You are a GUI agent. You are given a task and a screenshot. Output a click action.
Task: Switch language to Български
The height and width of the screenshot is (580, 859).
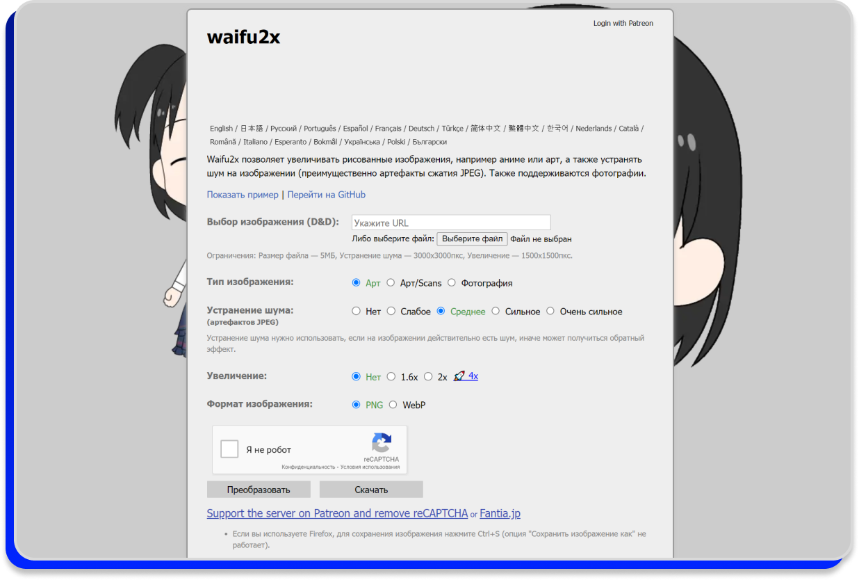430,142
